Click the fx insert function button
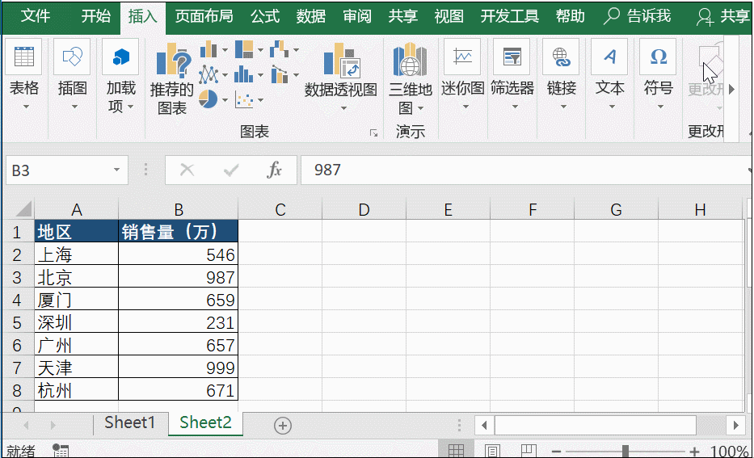Viewport: 754px width, 458px height. (x=274, y=170)
